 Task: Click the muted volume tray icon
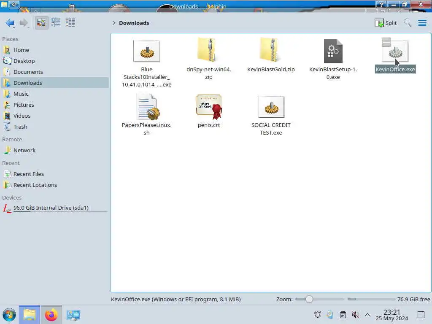[355, 315]
